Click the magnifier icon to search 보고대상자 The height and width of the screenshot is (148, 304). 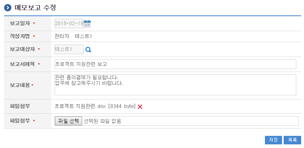(88, 50)
